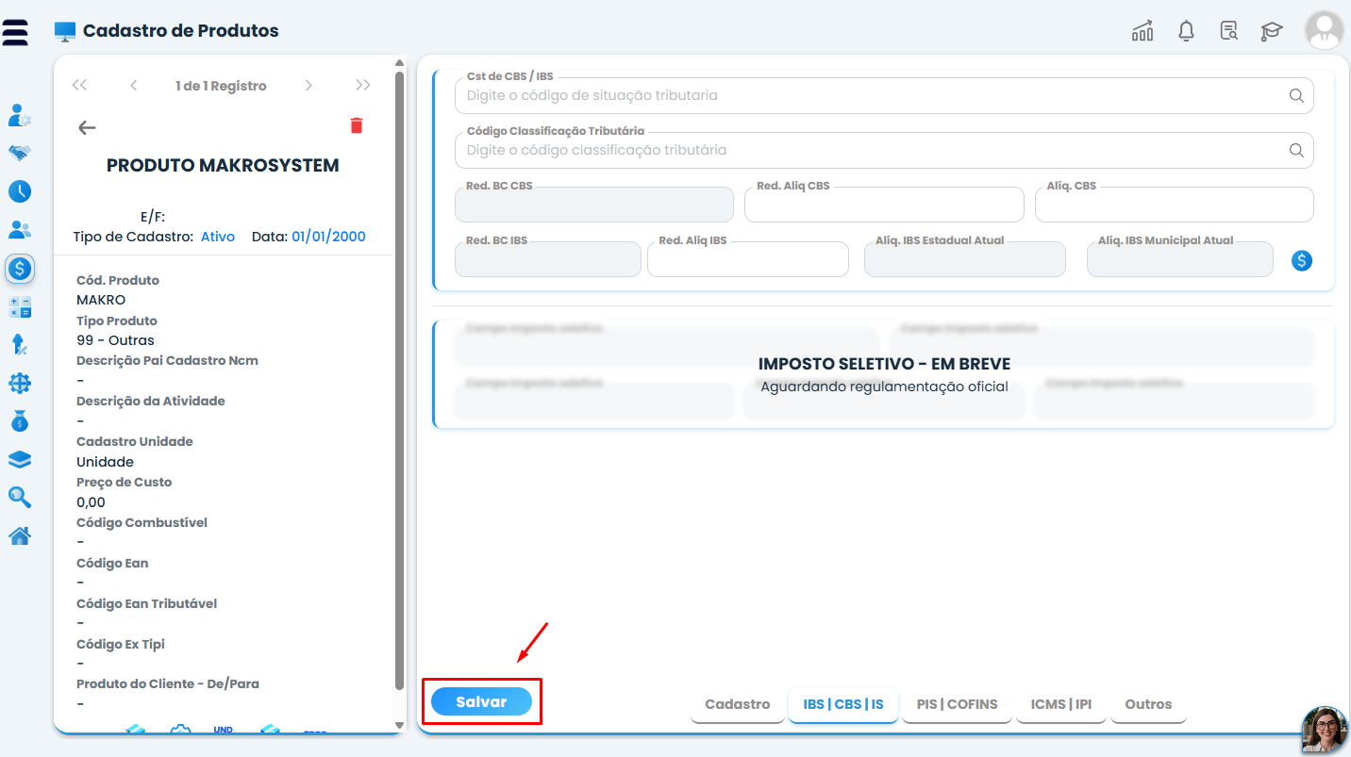This screenshot has width=1351, height=757.
Task: Open the notifications bell
Action: click(1187, 31)
